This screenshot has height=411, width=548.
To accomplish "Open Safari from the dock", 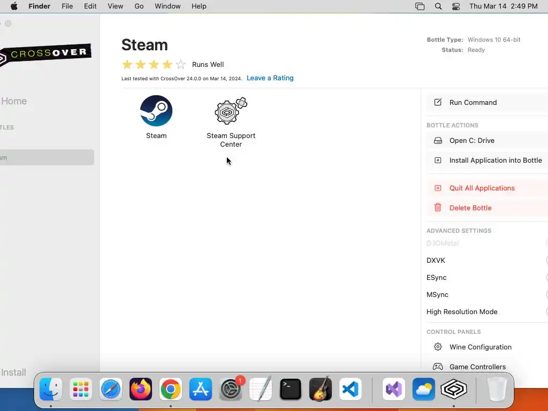I will pyautogui.click(x=111, y=389).
